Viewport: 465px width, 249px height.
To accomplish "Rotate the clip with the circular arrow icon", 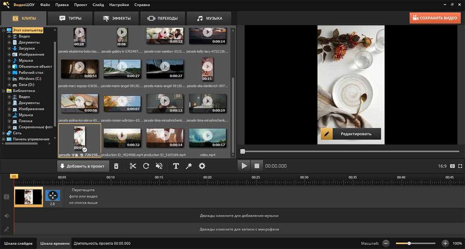I will tap(146, 166).
